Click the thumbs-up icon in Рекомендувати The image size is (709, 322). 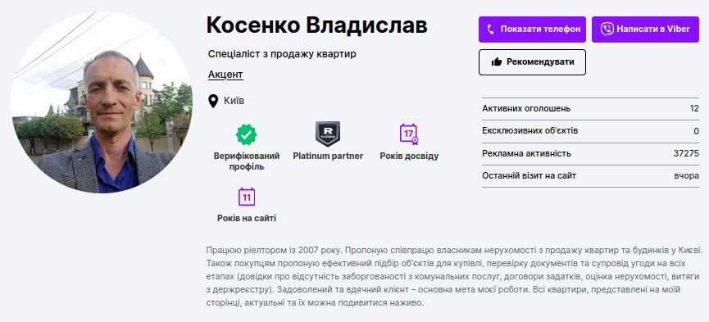[497, 62]
